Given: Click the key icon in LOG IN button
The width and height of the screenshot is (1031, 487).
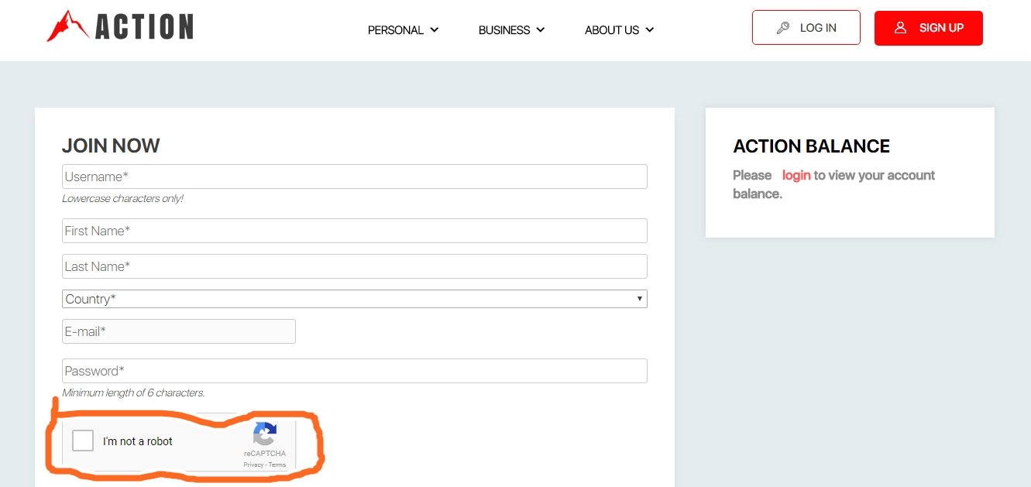Looking at the screenshot, I should [783, 28].
